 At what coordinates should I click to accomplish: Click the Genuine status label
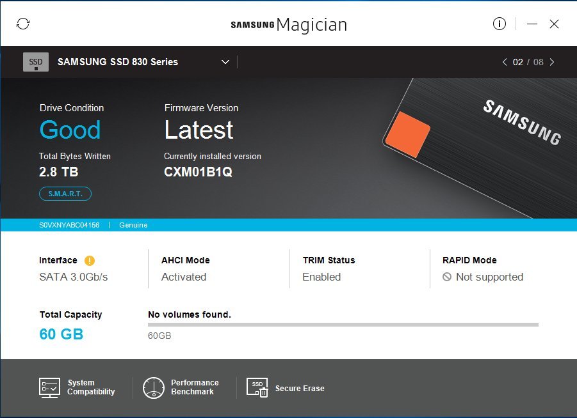coord(133,225)
